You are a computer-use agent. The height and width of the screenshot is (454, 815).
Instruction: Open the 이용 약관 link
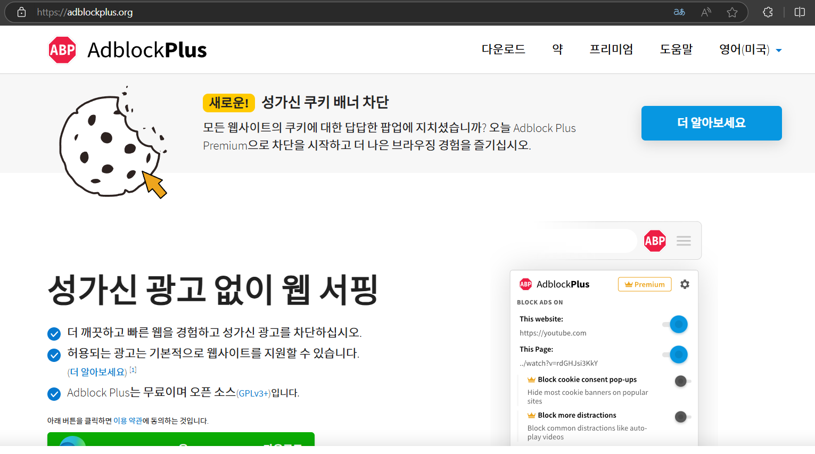[128, 420]
